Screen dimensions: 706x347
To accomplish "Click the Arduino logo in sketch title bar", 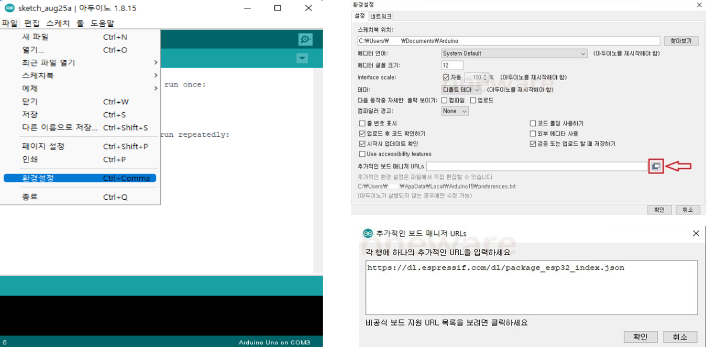I will 9,8.
